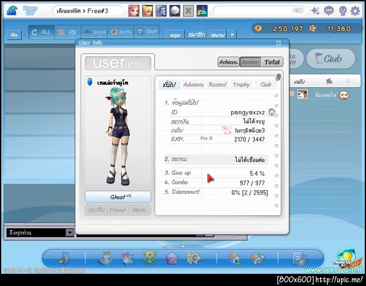Open the Achieve. view
Image resolution: width=366 pixels, height=286 pixels.
[x=229, y=62]
